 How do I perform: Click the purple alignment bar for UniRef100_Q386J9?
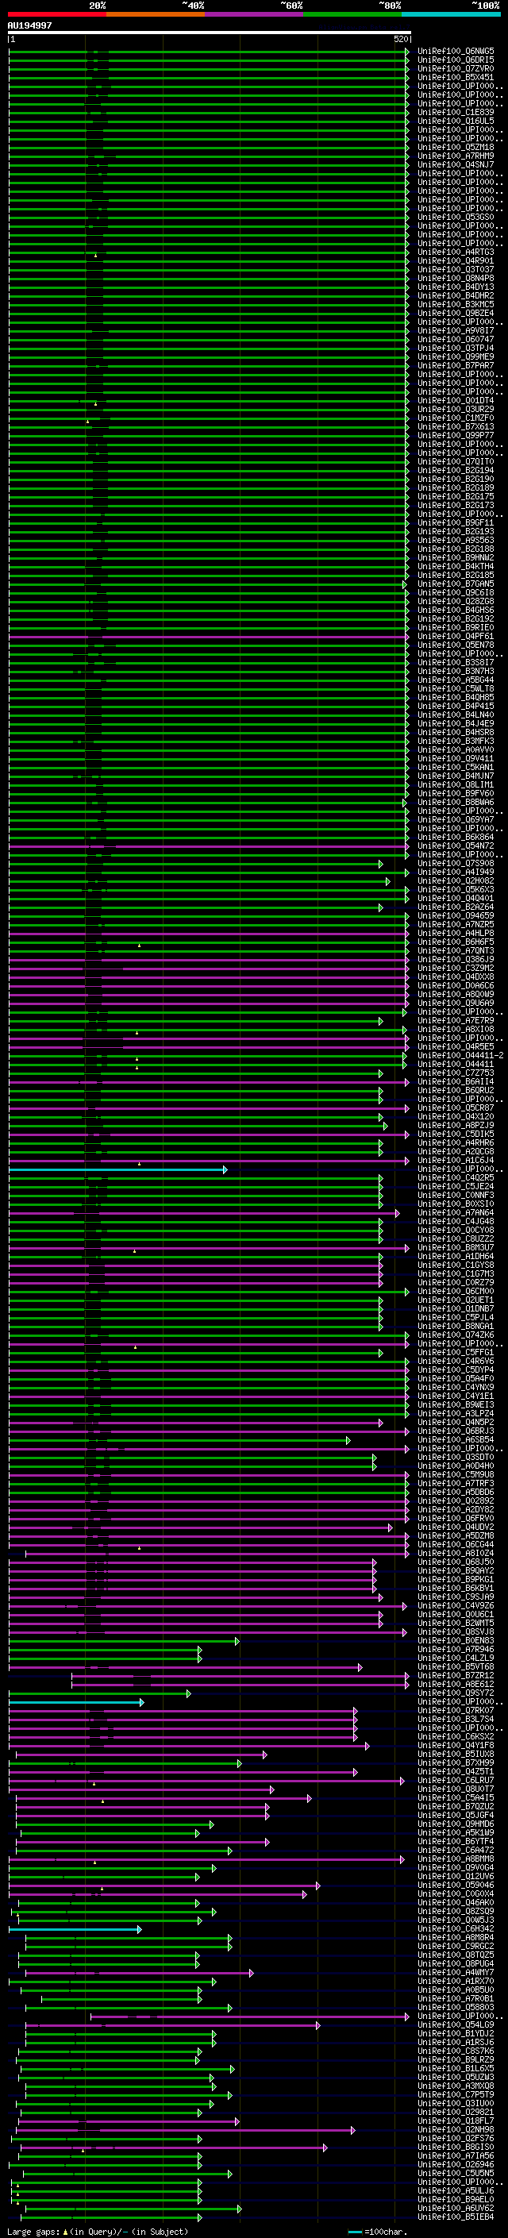click(x=209, y=959)
